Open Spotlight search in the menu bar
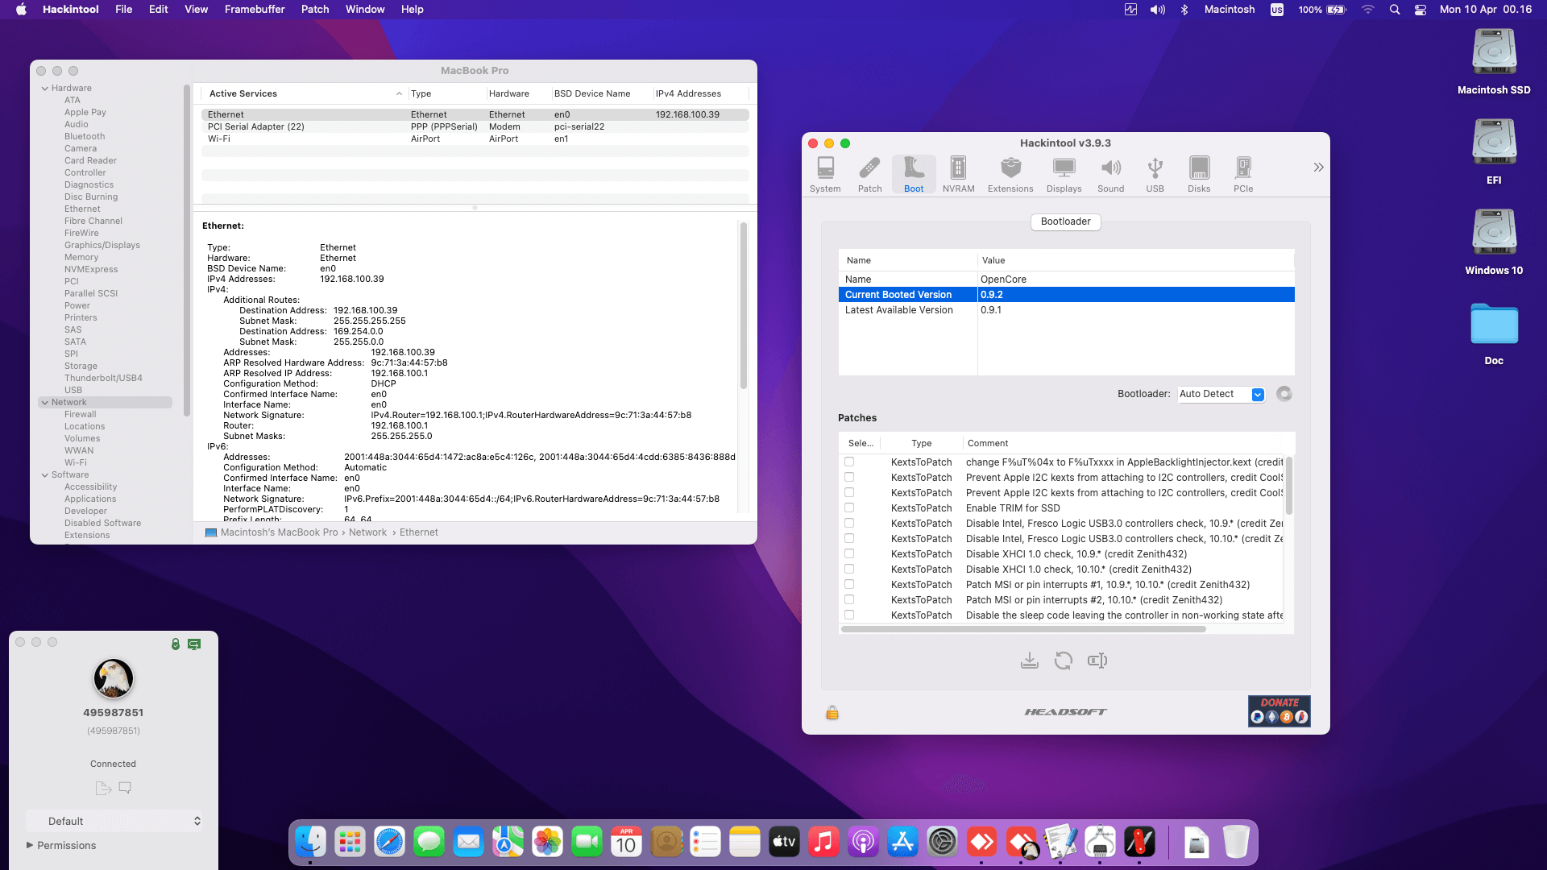Screen dimensions: 1547x870 [1395, 10]
